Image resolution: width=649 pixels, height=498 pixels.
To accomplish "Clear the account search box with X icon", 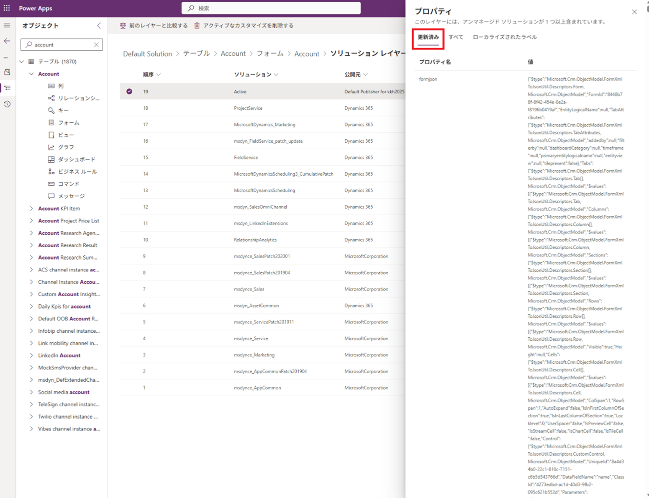I will coord(96,45).
